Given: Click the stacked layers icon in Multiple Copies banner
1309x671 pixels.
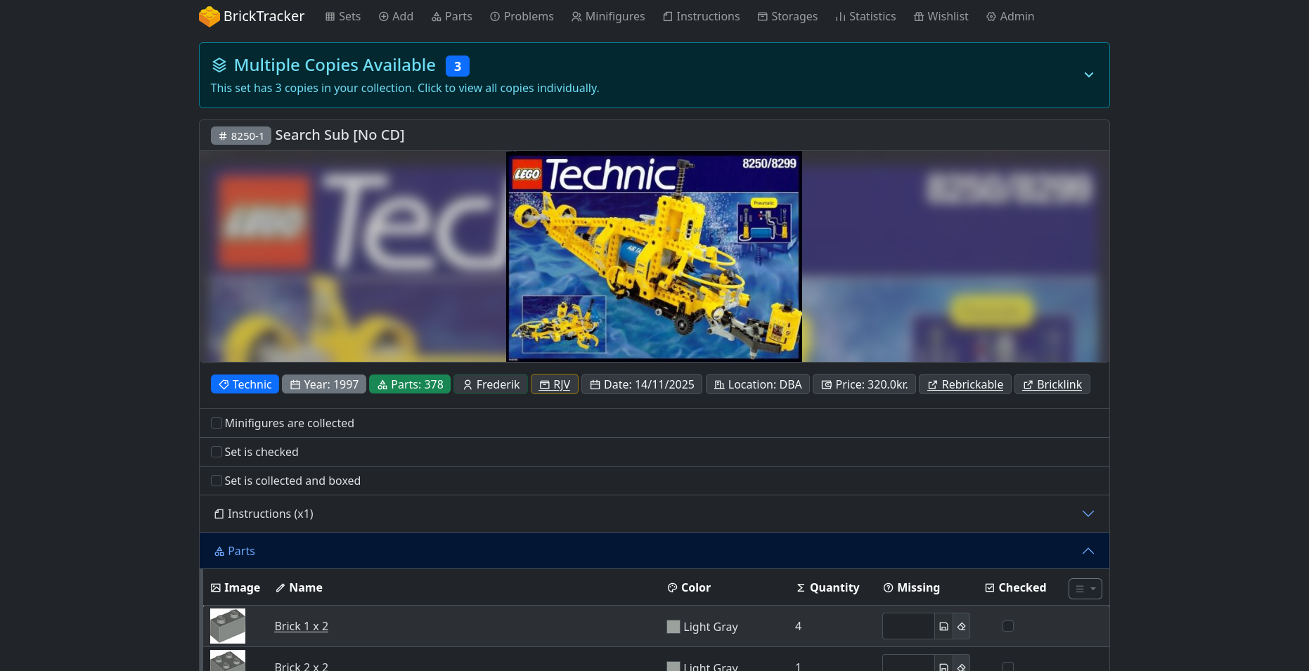Looking at the screenshot, I should tap(219, 65).
